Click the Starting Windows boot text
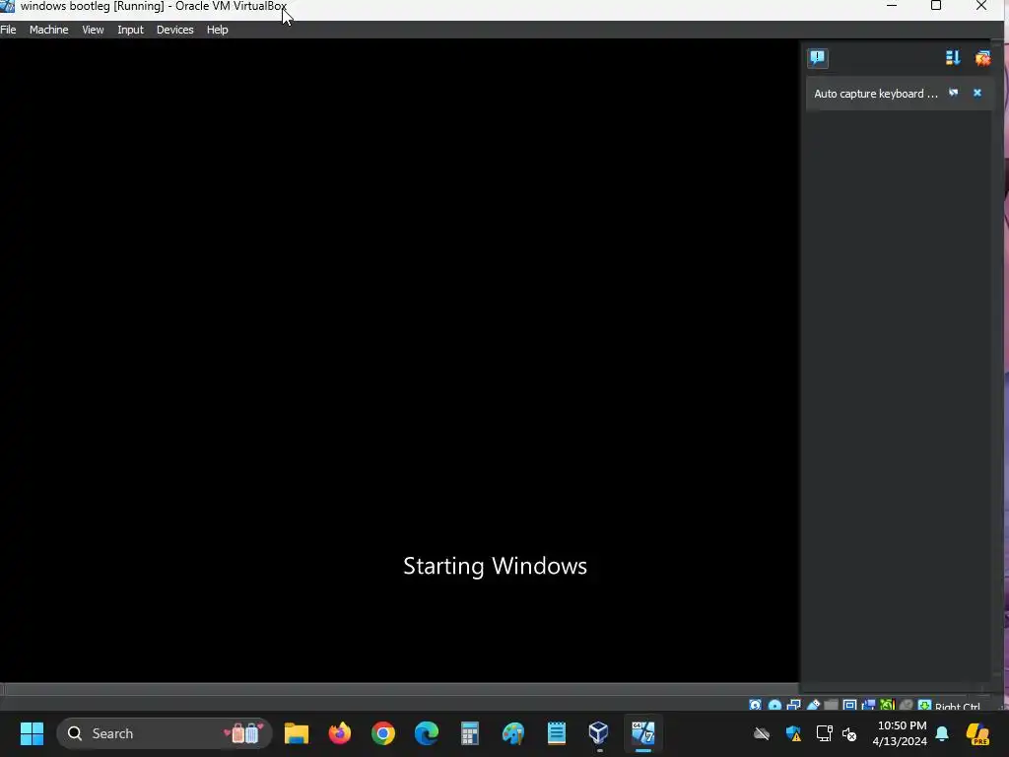 tap(495, 566)
